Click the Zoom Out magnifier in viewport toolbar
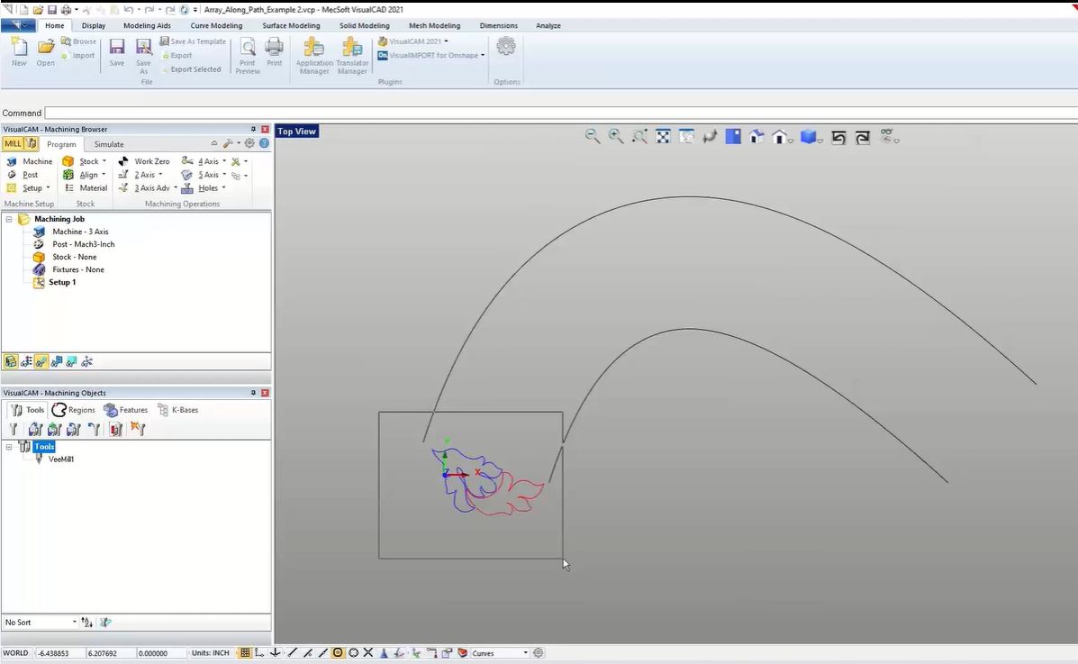The height and width of the screenshot is (664, 1078). 593,136
